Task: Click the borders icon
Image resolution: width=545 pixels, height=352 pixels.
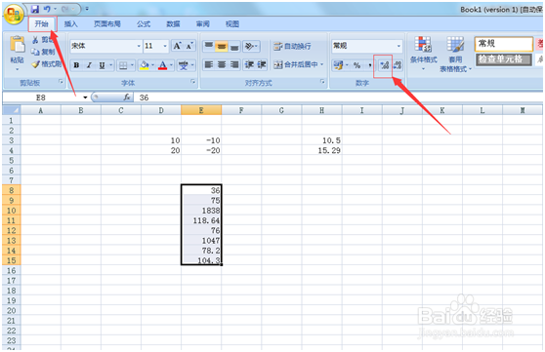Action: click(123, 65)
